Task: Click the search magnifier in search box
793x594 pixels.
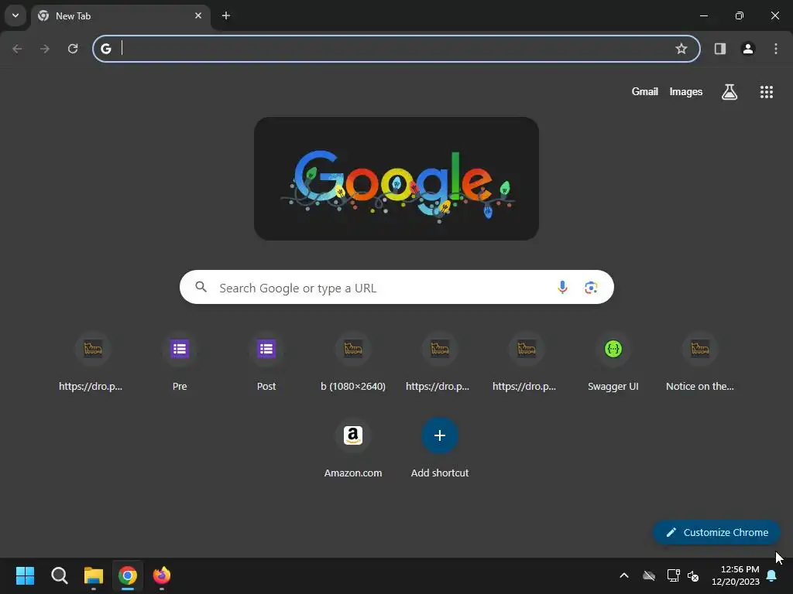Action: 201,287
